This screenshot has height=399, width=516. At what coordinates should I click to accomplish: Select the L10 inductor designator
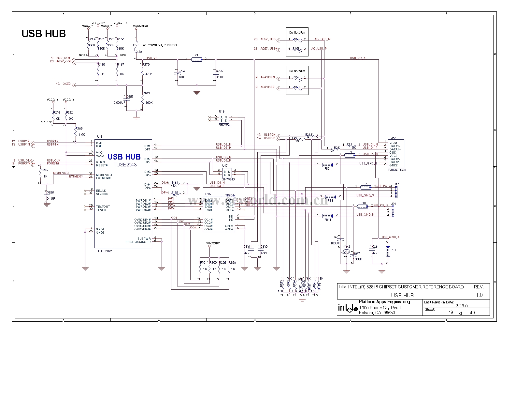click(x=393, y=250)
